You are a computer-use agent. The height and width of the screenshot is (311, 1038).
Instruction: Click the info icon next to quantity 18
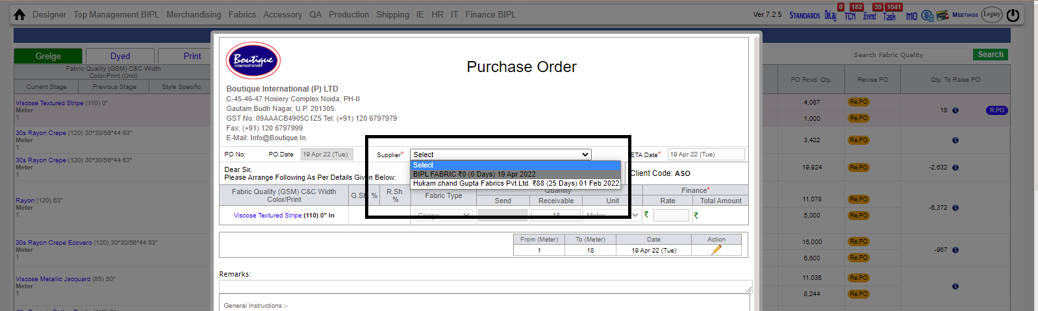point(956,110)
